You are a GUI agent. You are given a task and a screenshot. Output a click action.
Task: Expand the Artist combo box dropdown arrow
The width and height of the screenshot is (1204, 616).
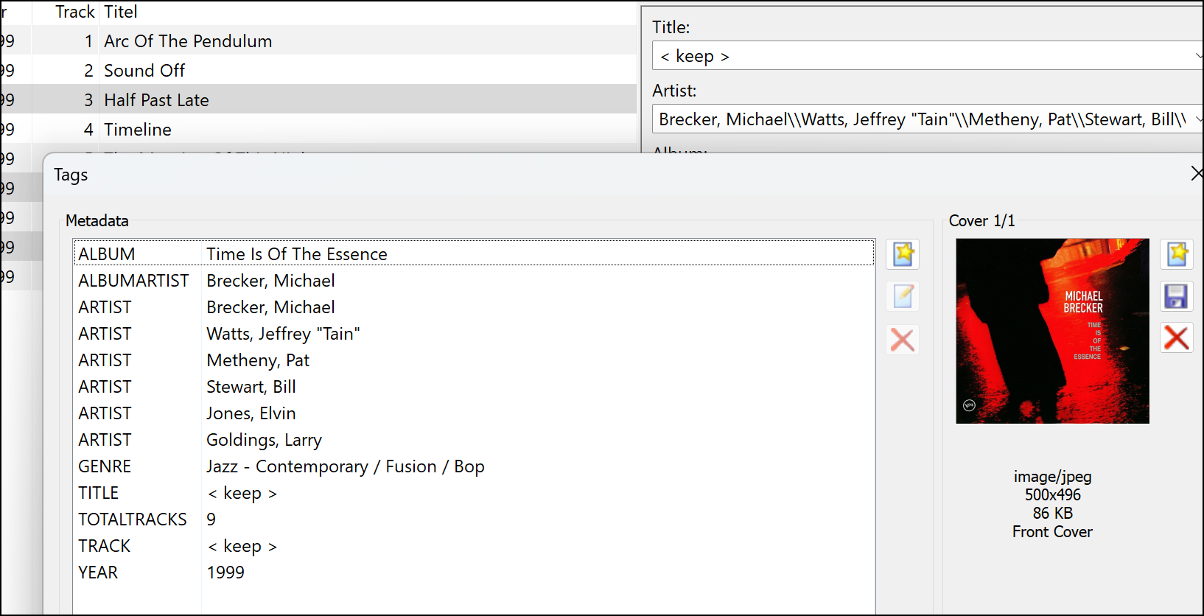coord(1197,119)
